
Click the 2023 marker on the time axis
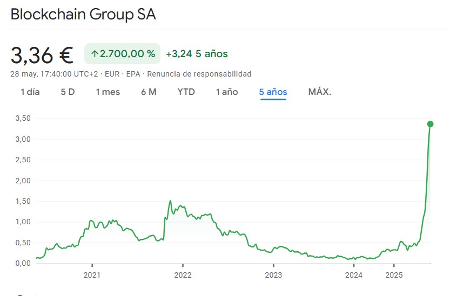pos(273,274)
